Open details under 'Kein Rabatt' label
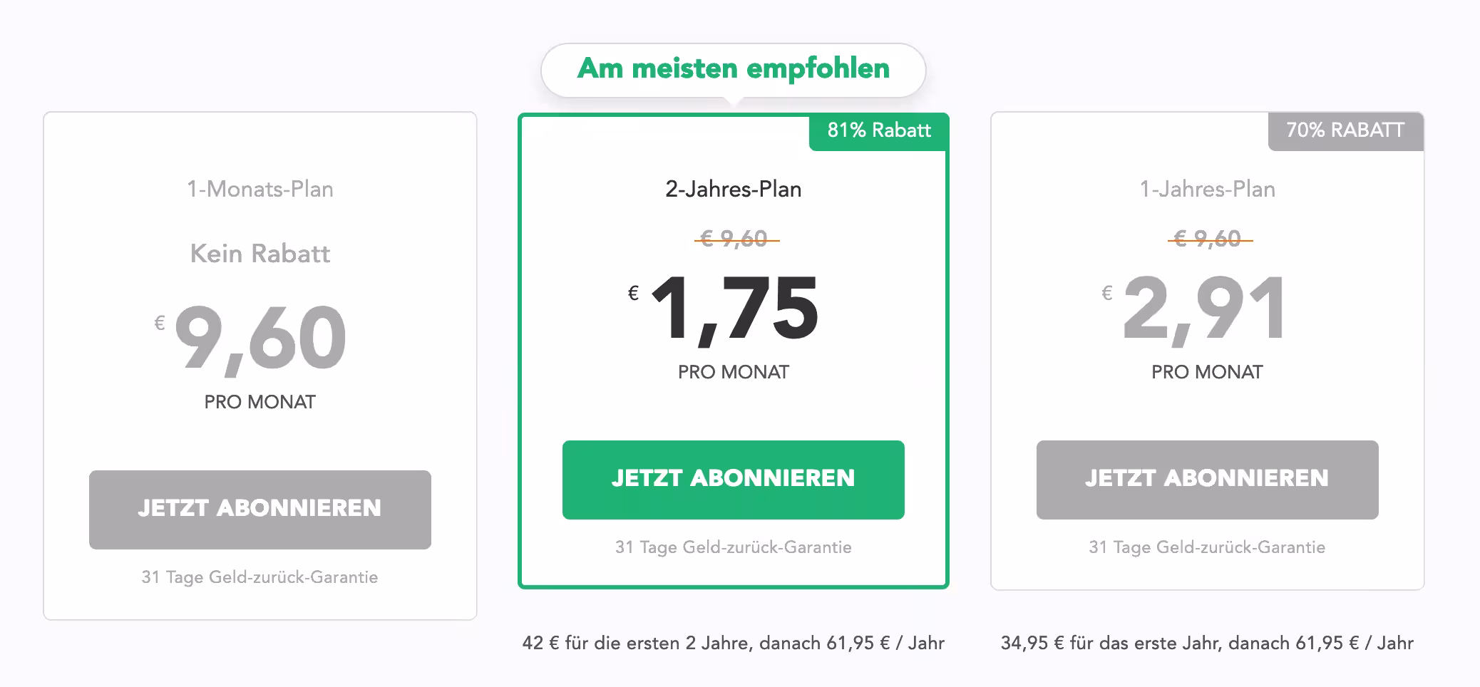 pos(259,254)
